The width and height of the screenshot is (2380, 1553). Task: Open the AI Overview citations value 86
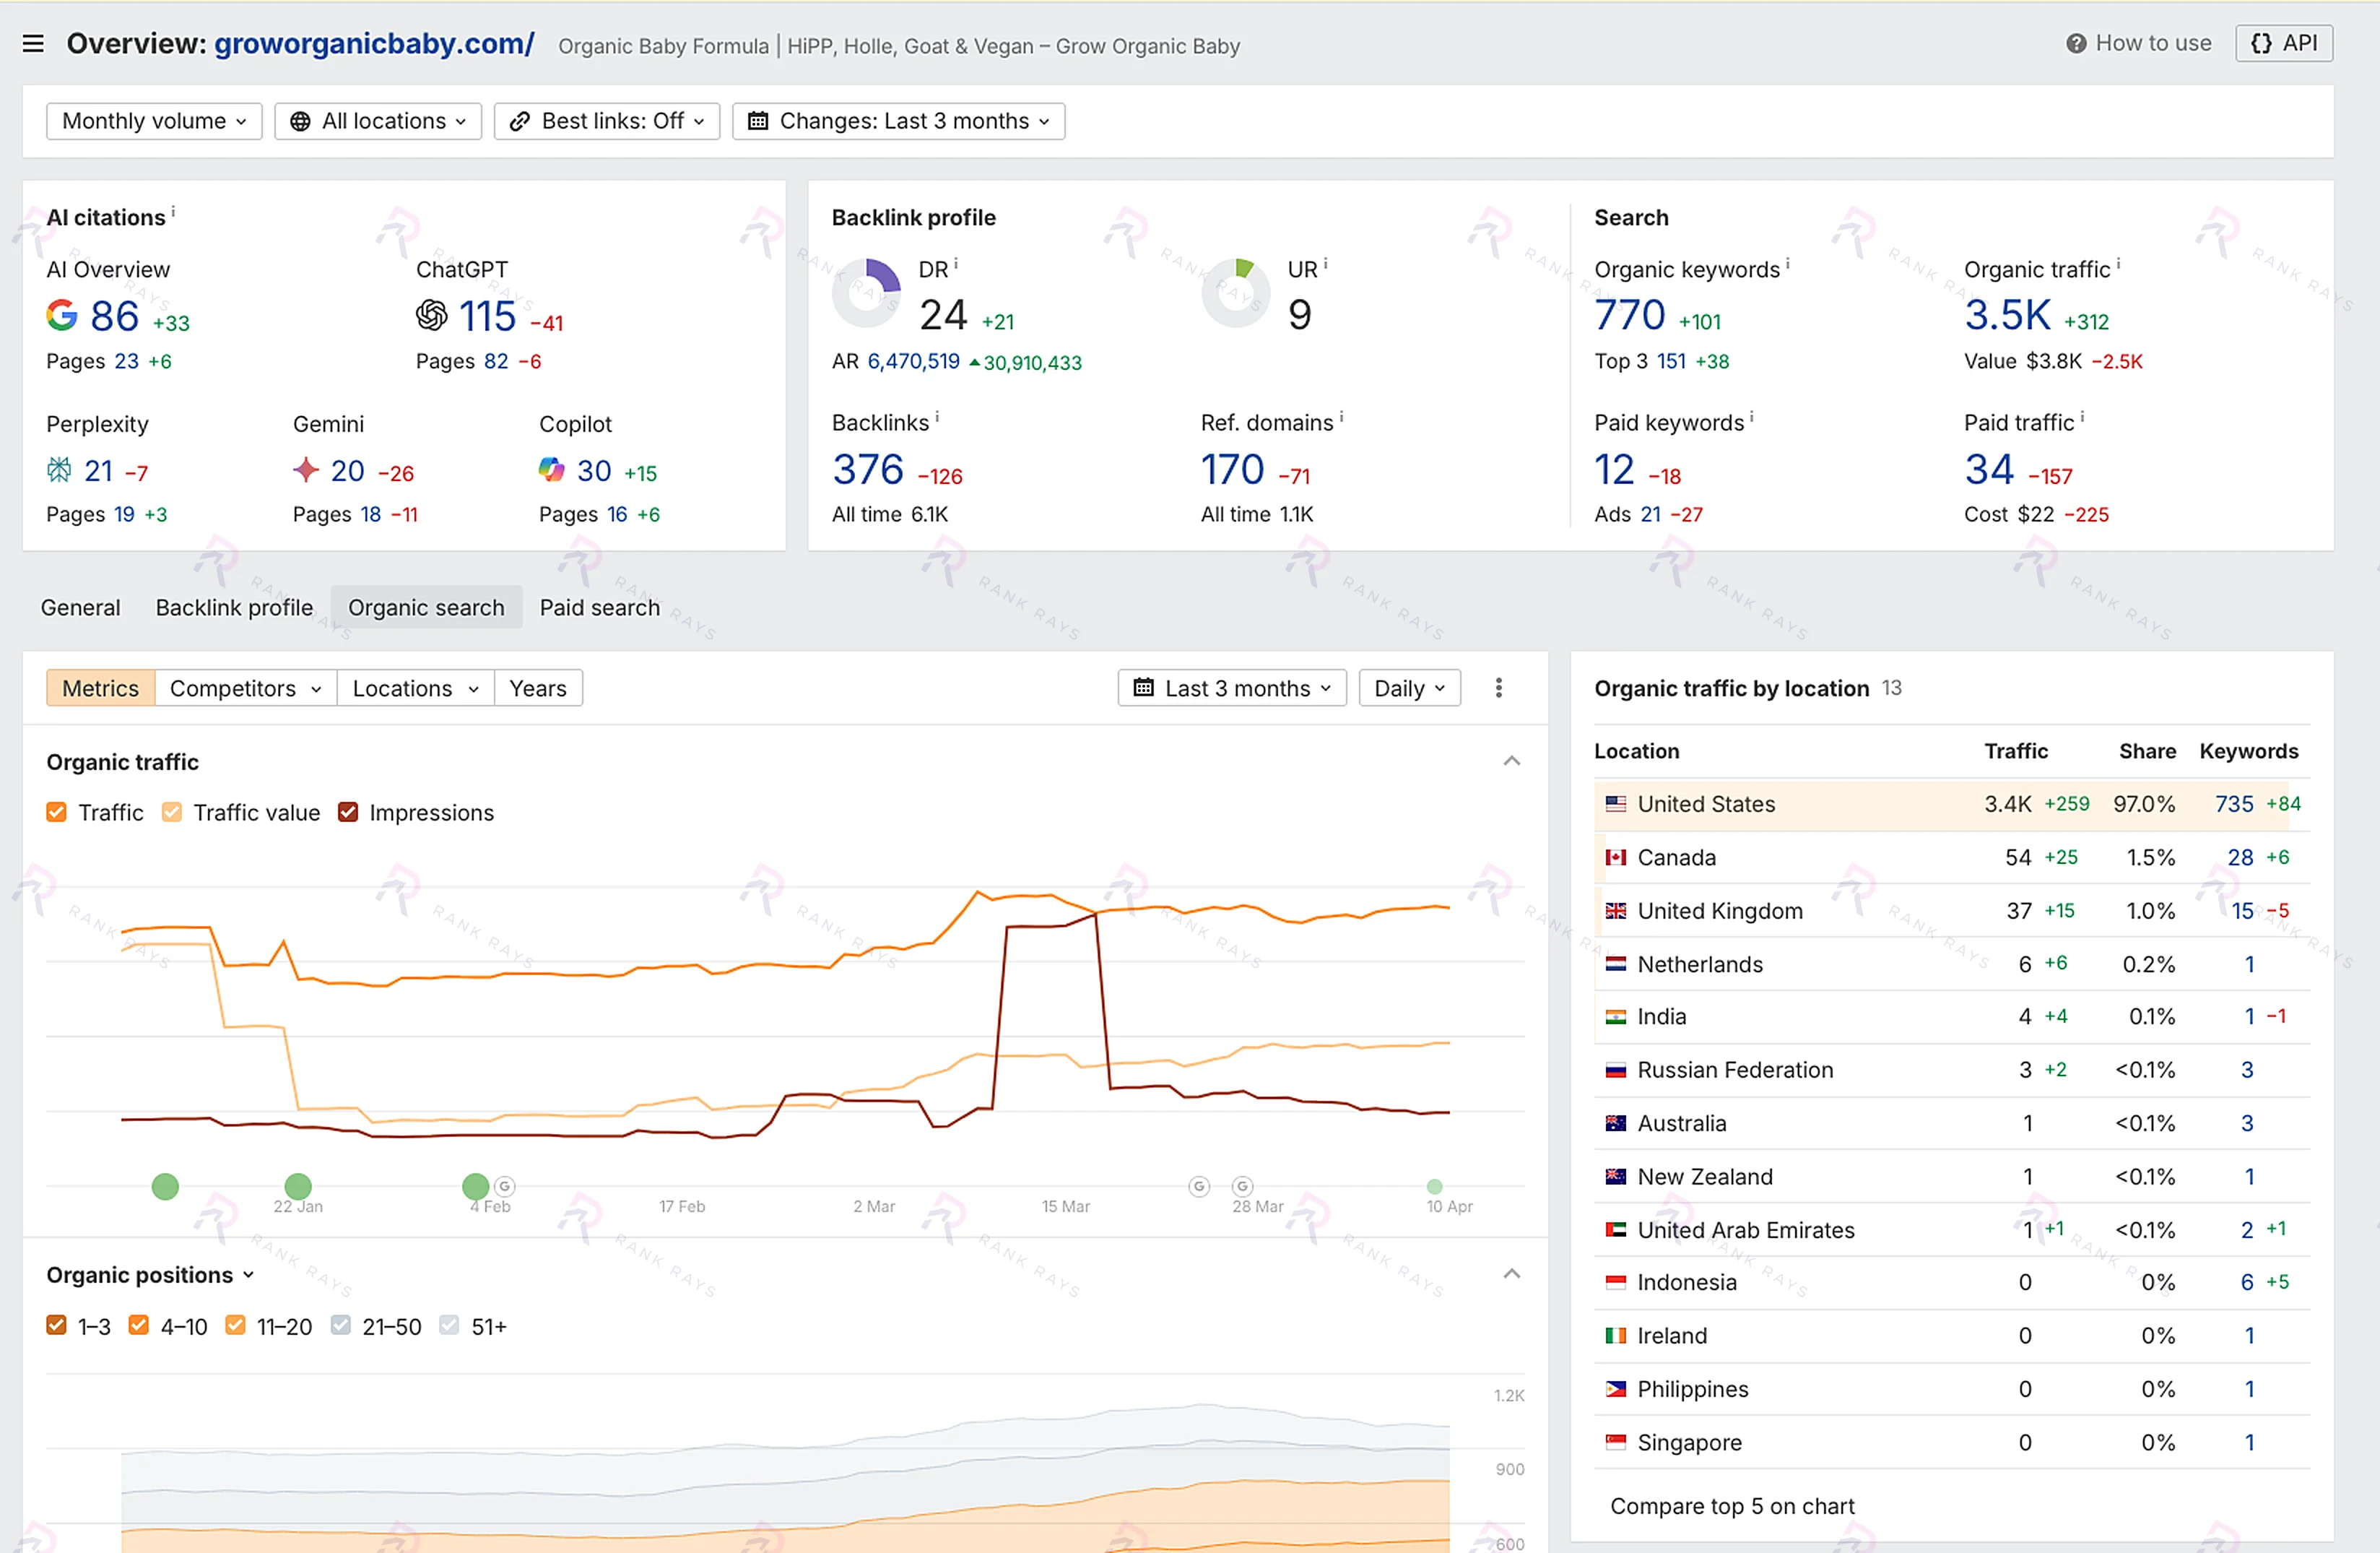pyautogui.click(x=114, y=316)
